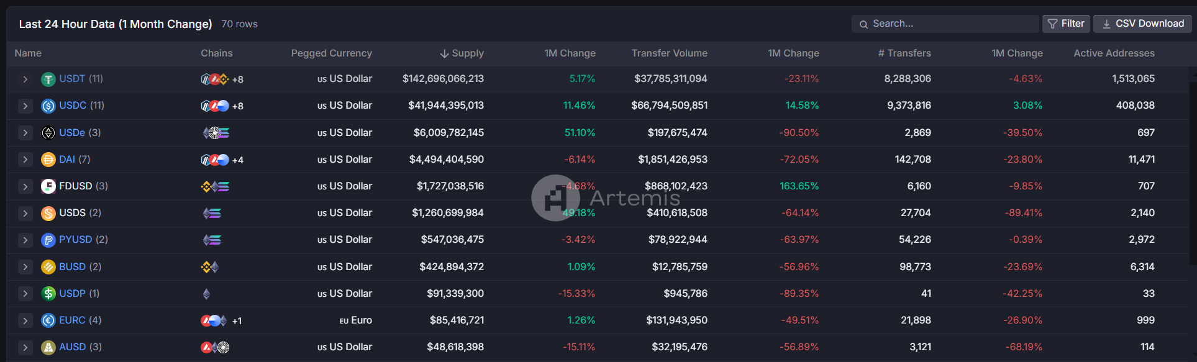Click the chain icons in the AUSD row
This screenshot has width=1197, height=362.
(x=215, y=347)
